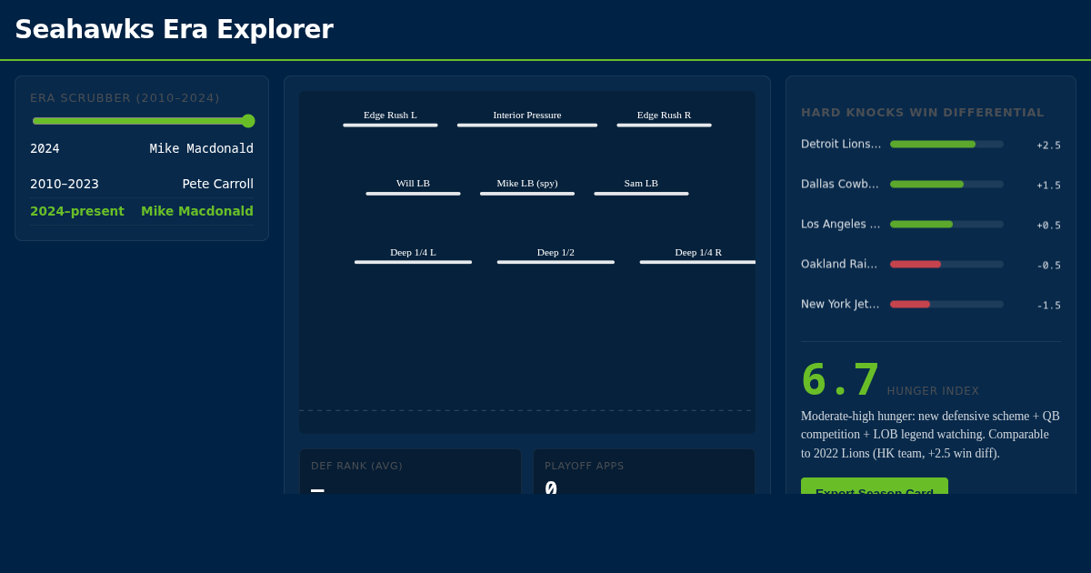Click the Sam LB position marker
1091x573 pixels.
click(x=641, y=186)
